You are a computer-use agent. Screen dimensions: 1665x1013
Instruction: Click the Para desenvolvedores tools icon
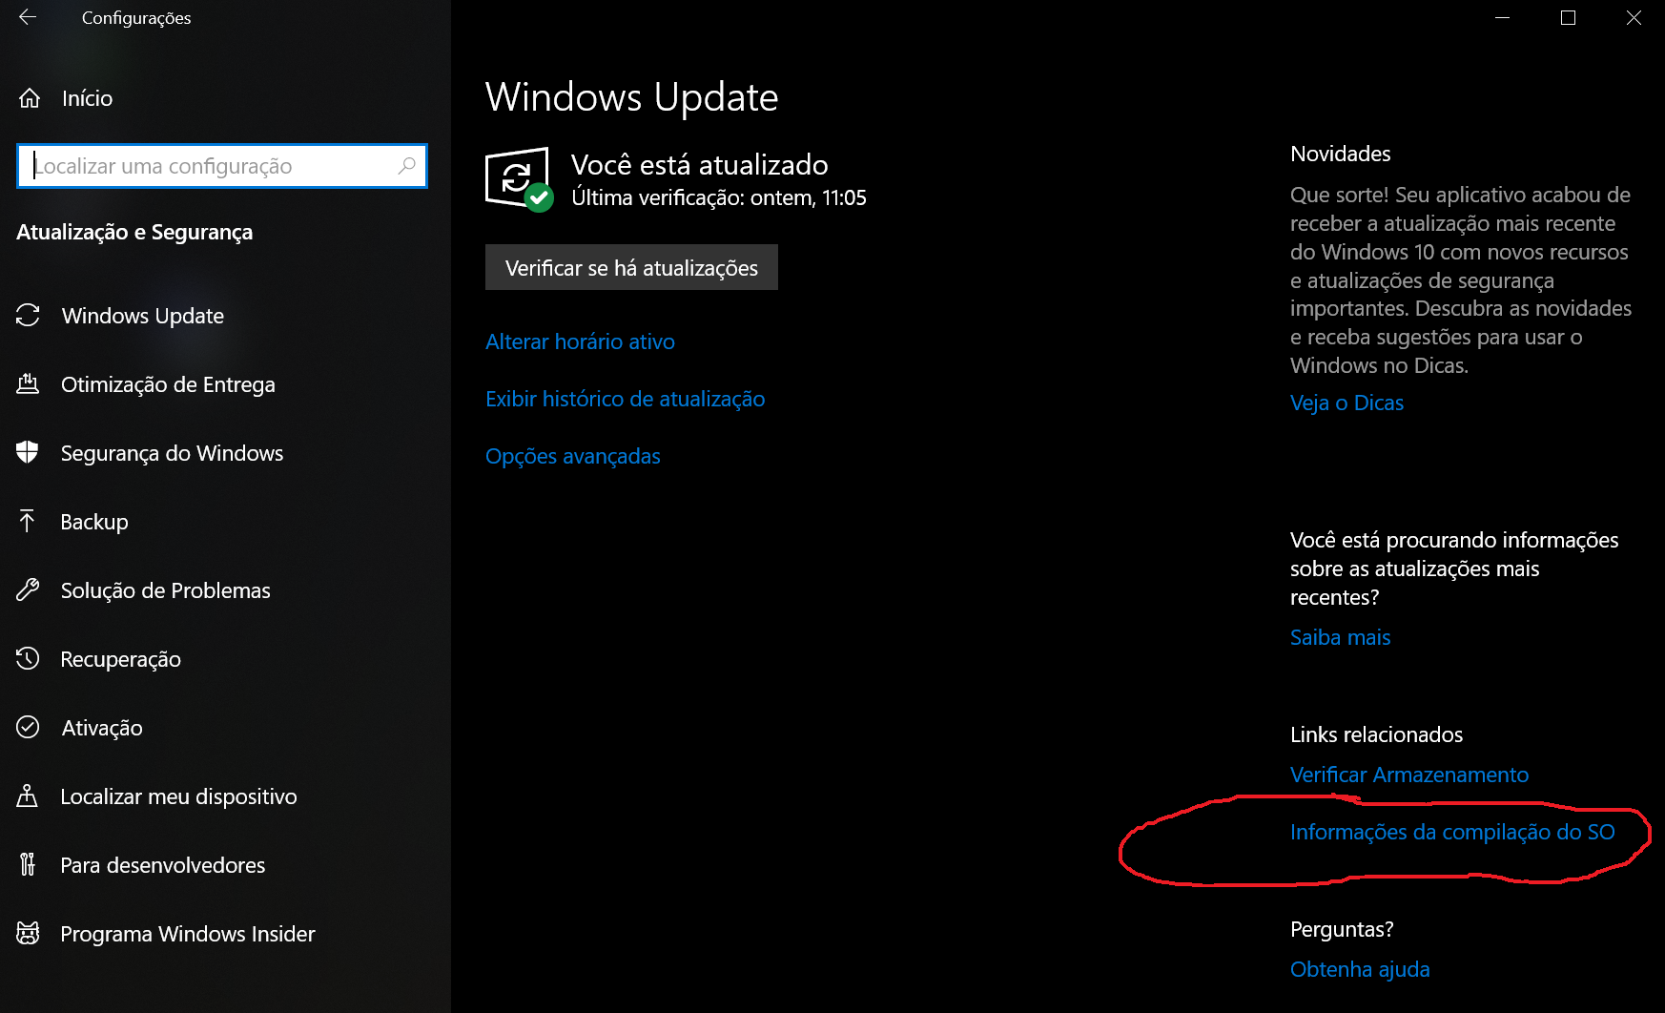[x=28, y=865]
